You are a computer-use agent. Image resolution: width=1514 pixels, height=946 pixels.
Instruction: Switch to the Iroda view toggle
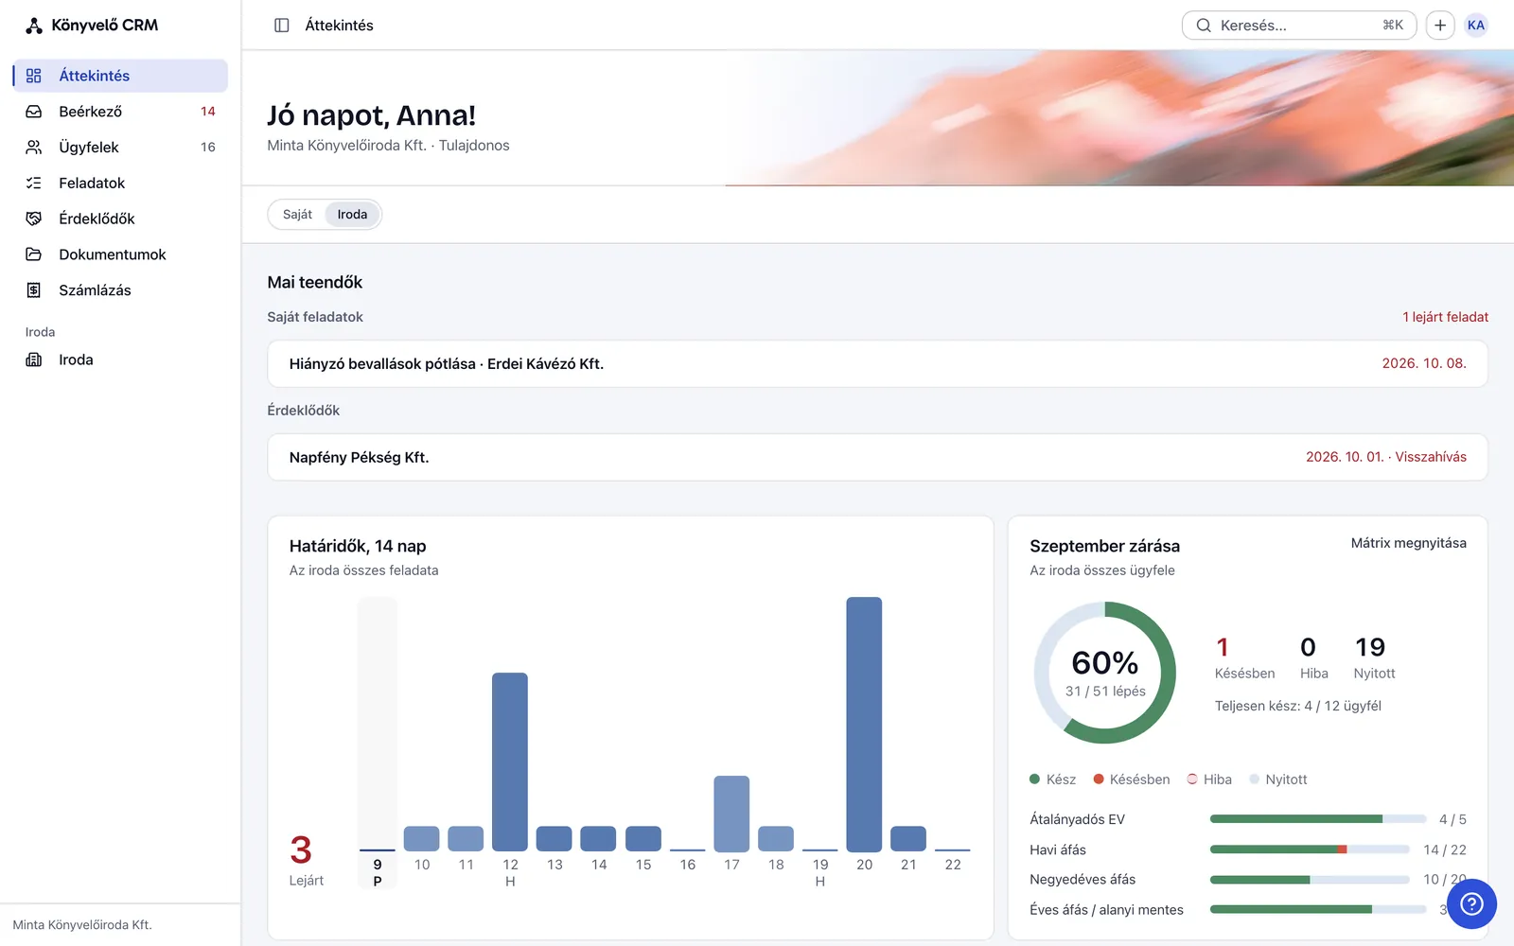point(352,215)
